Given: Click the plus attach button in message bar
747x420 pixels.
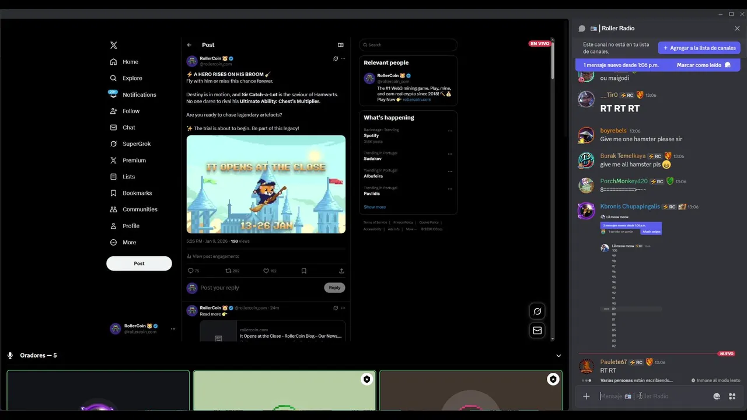Looking at the screenshot, I should (x=587, y=396).
